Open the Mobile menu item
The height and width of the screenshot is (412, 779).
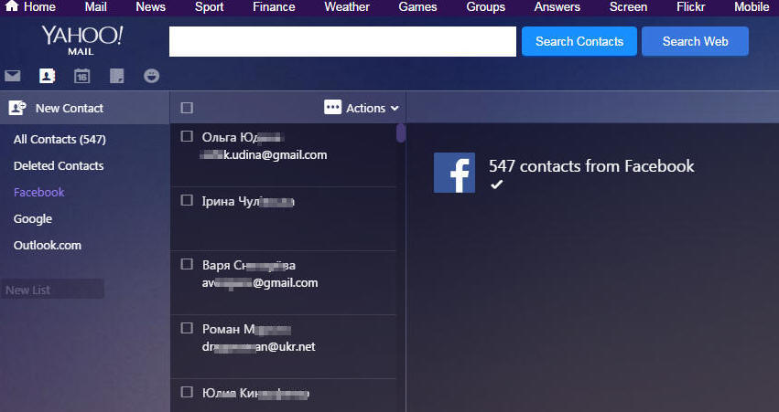coord(752,7)
